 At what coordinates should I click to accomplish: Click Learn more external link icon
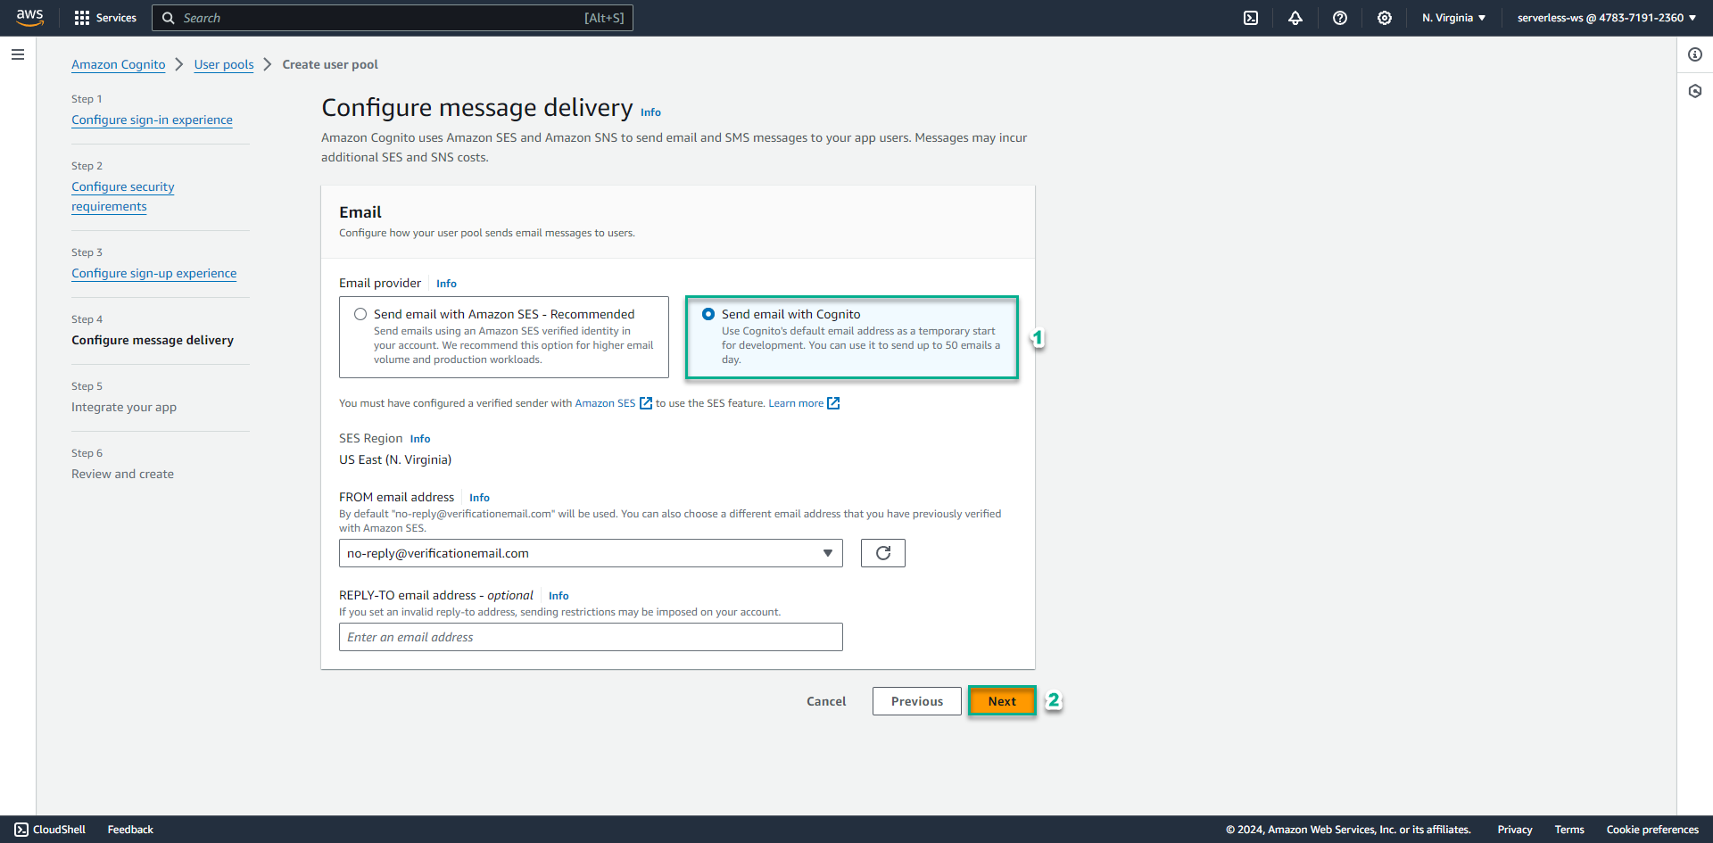[x=833, y=403]
